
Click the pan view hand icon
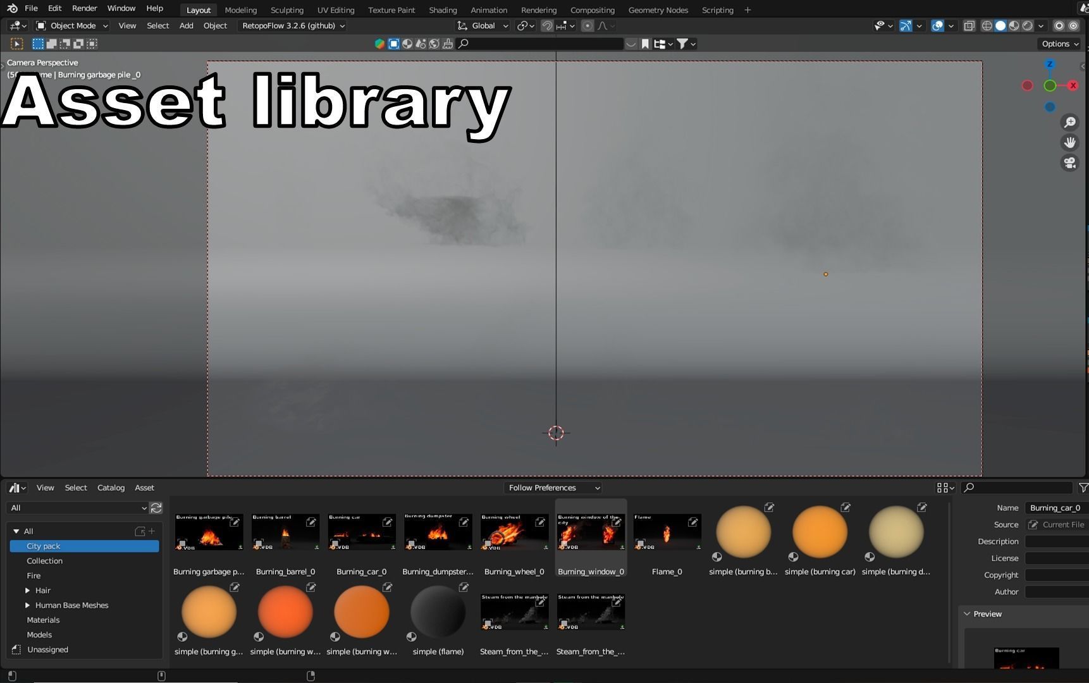pos(1069,142)
